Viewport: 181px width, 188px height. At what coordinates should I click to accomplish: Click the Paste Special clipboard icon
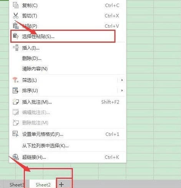[16, 36]
